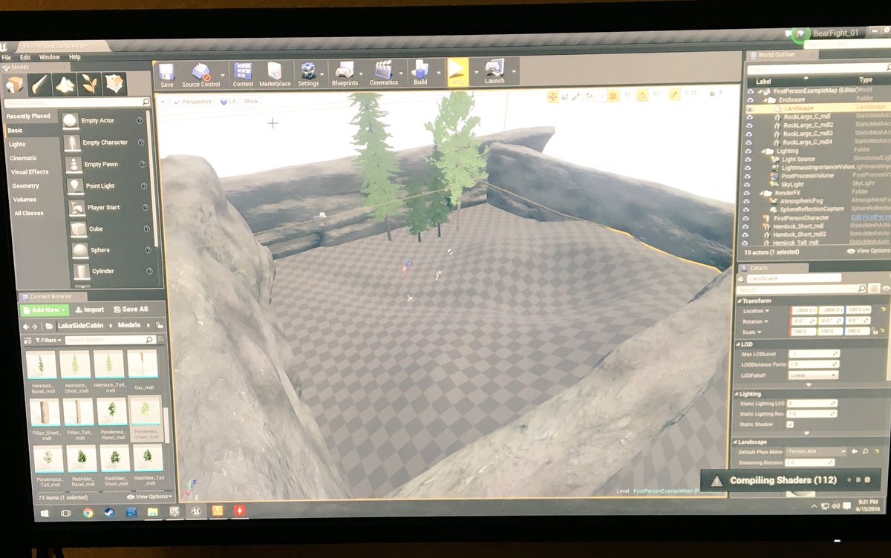Screen dimensions: 891x558
Task: Select the Paint mode brush icon
Action: tap(40, 84)
